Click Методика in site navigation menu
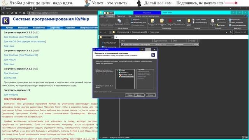The width and height of the screenshot is (249, 140). (x=23, y=28)
